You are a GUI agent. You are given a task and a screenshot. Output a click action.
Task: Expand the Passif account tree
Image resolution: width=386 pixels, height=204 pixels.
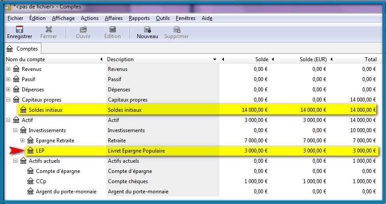[x=8, y=79]
